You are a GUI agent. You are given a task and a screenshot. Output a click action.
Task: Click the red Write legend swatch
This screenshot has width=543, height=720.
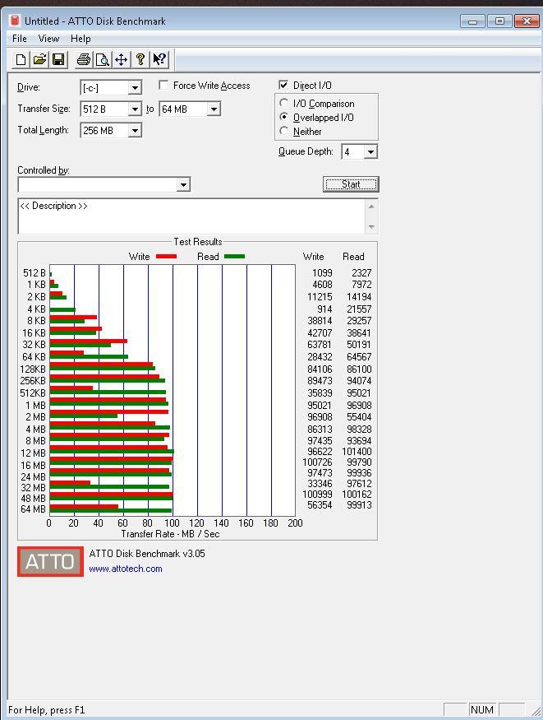click(x=166, y=256)
